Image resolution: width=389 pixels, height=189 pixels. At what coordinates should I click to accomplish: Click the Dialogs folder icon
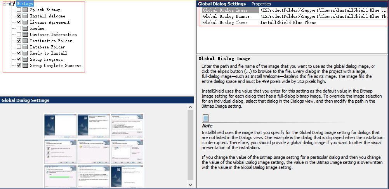point(12,3)
